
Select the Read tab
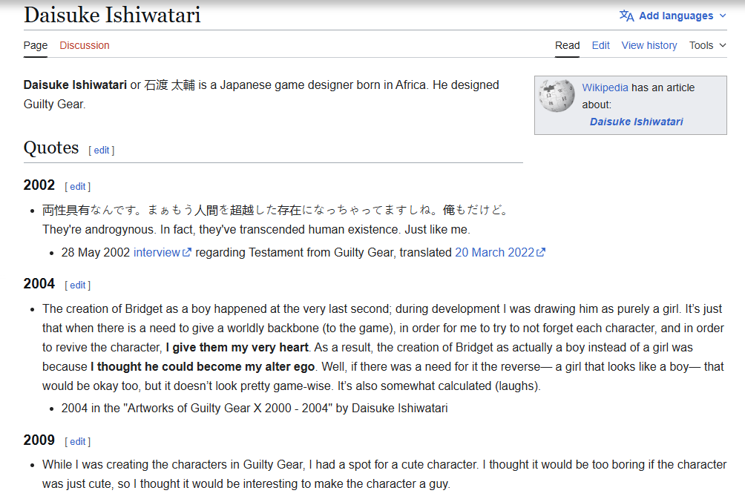click(x=568, y=45)
